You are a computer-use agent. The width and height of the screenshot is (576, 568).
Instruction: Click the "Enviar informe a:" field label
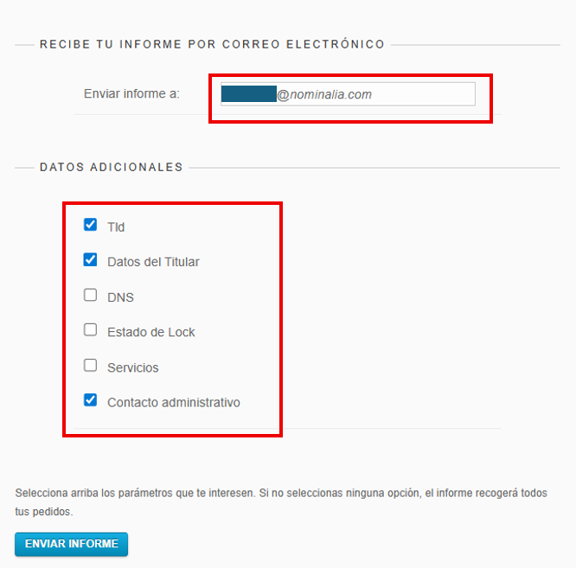(x=131, y=93)
